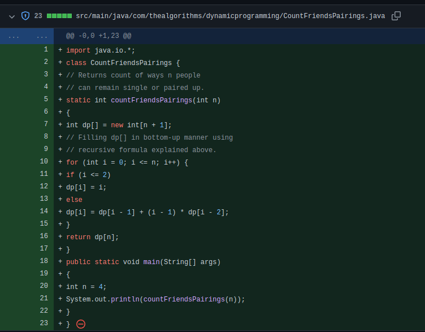
Task: Click the red no-newline icon on line 23
Action: (x=81, y=324)
